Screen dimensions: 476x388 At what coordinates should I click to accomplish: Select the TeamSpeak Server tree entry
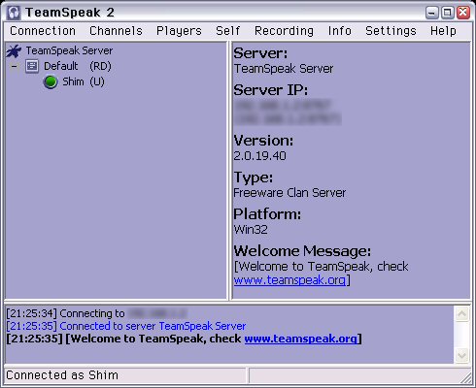pyautogui.click(x=69, y=50)
